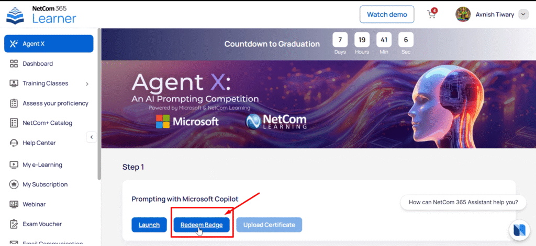536x246 pixels.
Task: Click the Step 1 heading
Action: coord(133,167)
